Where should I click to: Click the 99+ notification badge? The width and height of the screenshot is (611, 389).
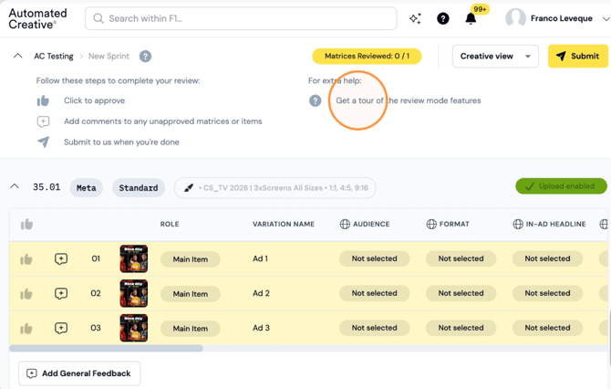click(x=480, y=9)
